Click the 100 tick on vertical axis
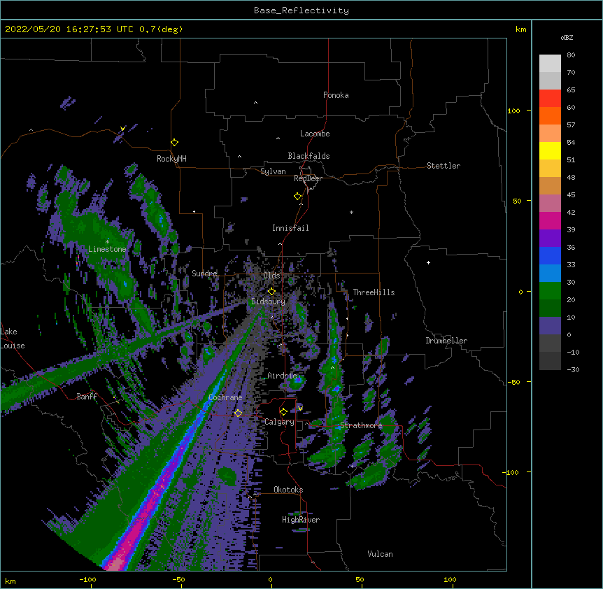Viewport: 603px width, 589px height. [x=513, y=111]
